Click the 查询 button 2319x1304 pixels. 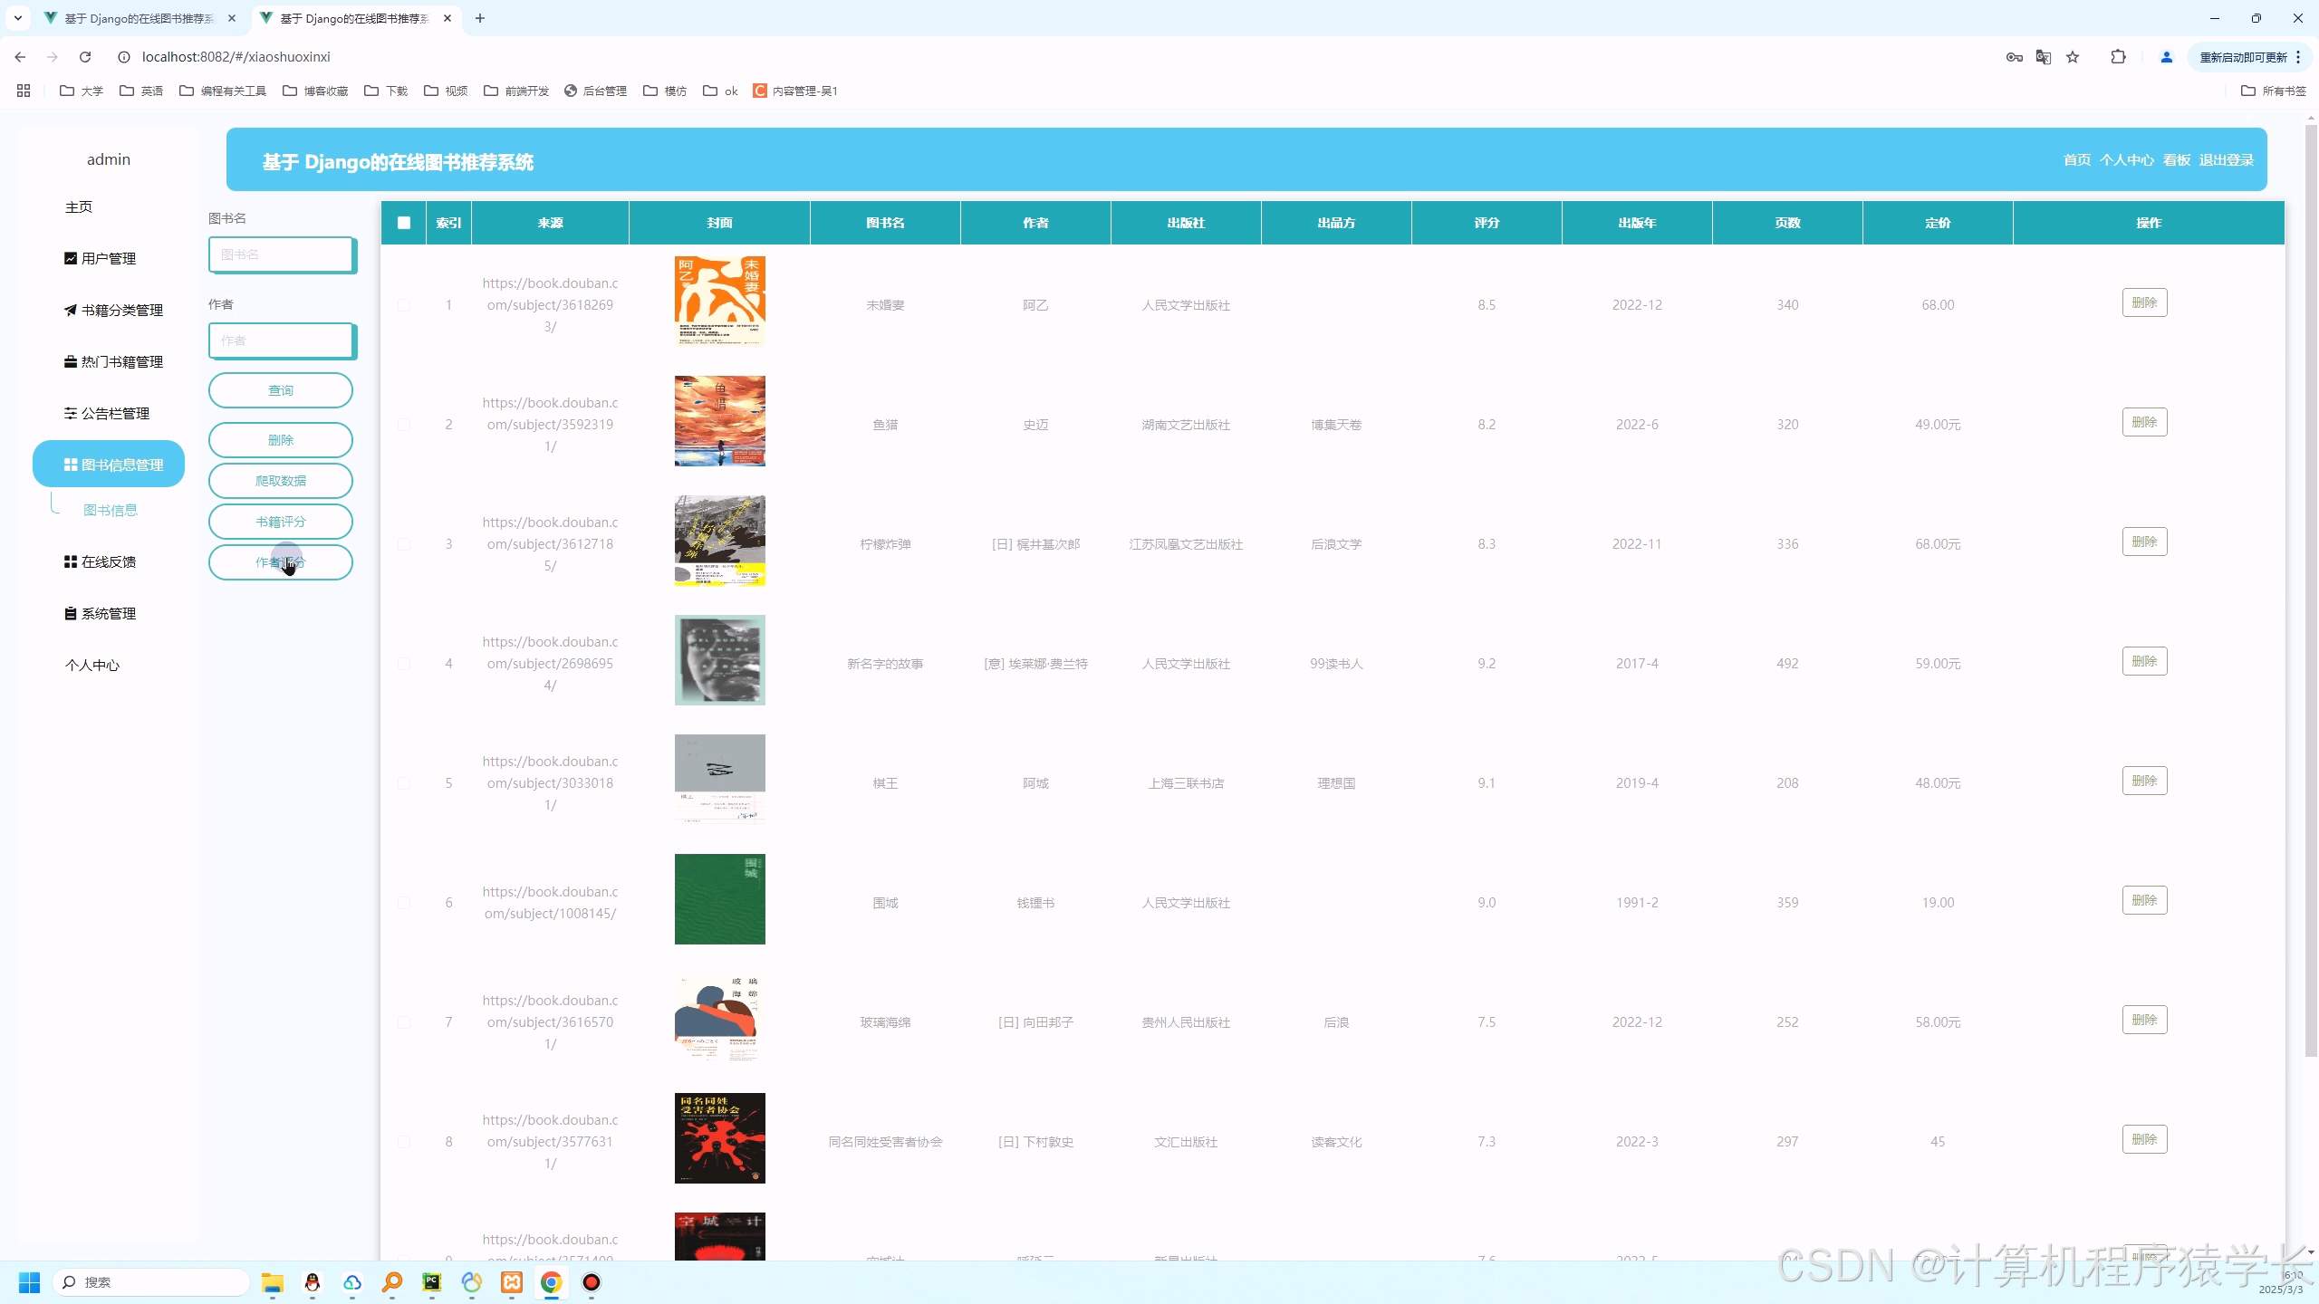click(x=281, y=390)
